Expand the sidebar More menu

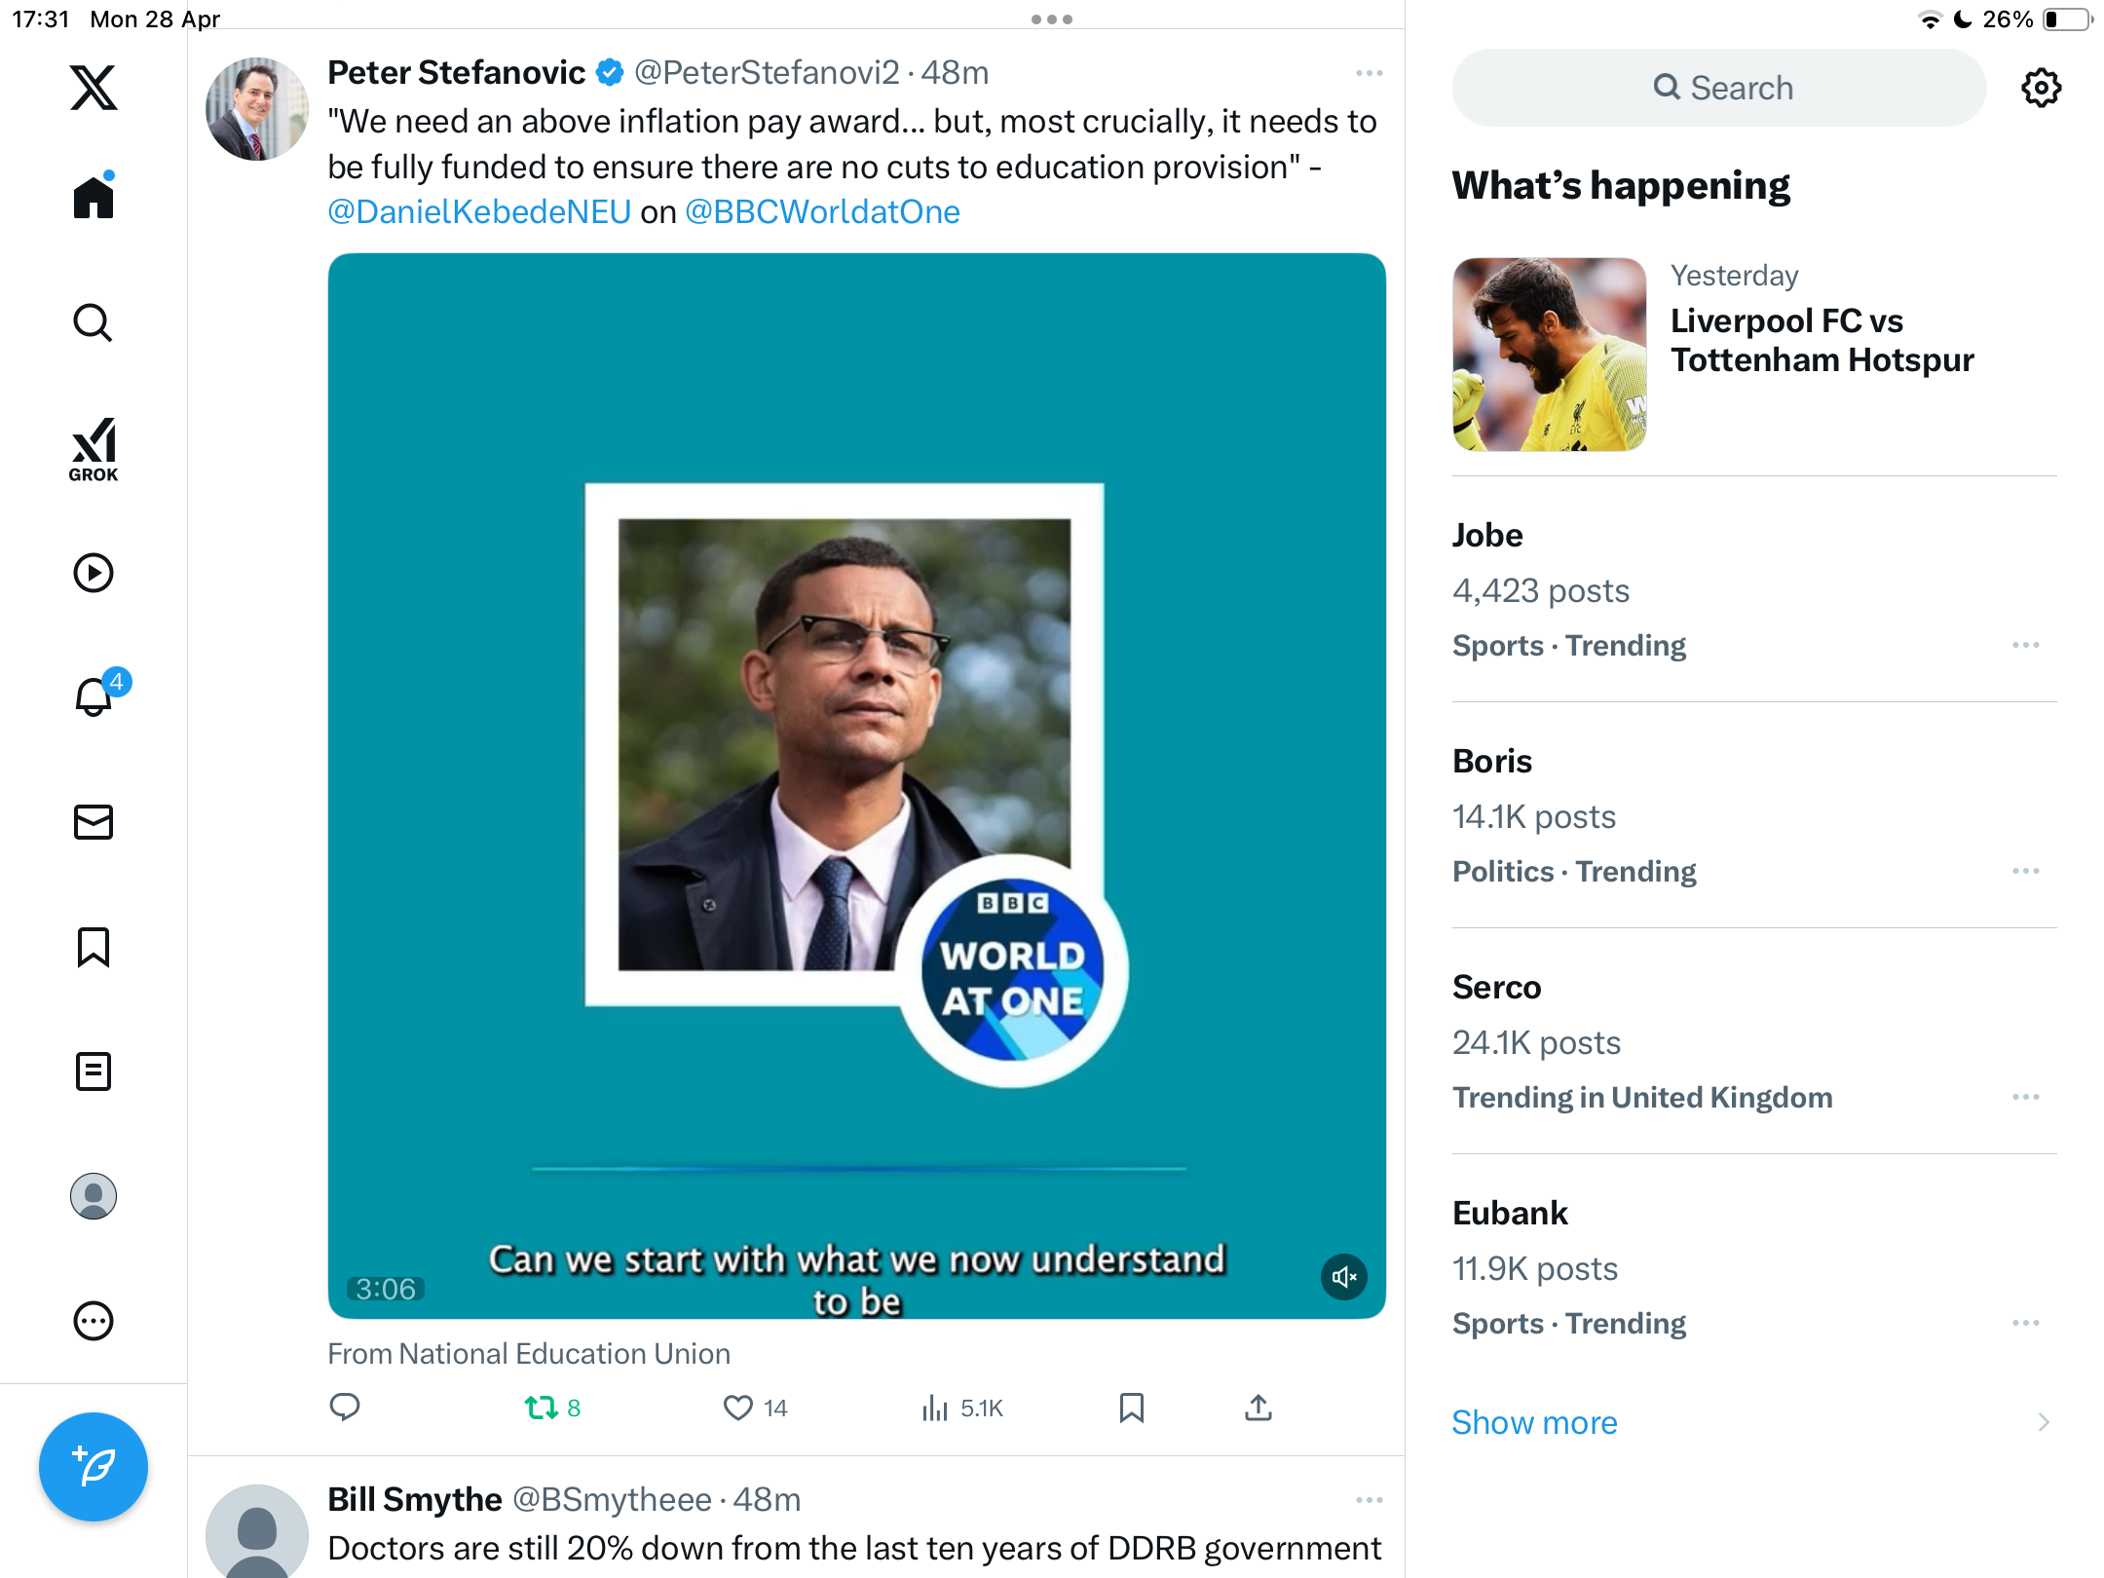[x=94, y=1321]
